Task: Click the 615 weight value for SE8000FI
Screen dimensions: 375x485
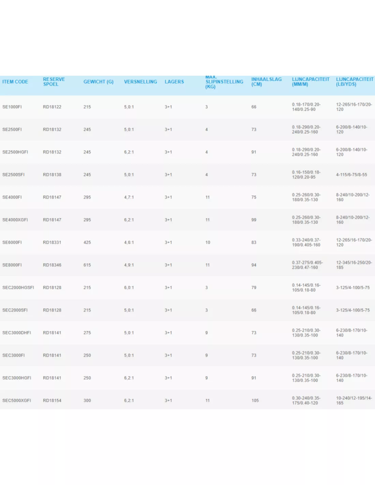Action: pyautogui.click(x=87, y=265)
